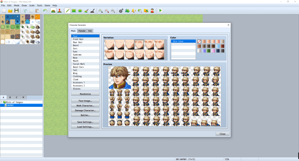Select the Rectangle draw tool
The width and height of the screenshot is (299, 161).
(74, 11)
